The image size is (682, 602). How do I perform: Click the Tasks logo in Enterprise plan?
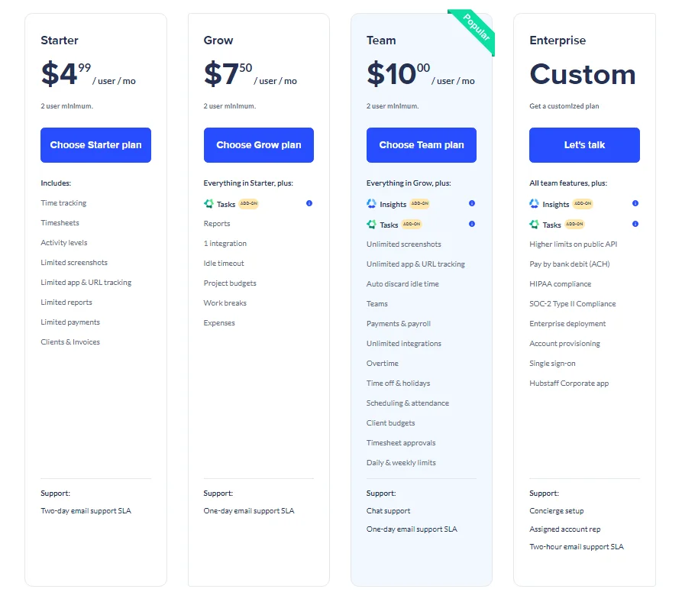[x=534, y=225]
